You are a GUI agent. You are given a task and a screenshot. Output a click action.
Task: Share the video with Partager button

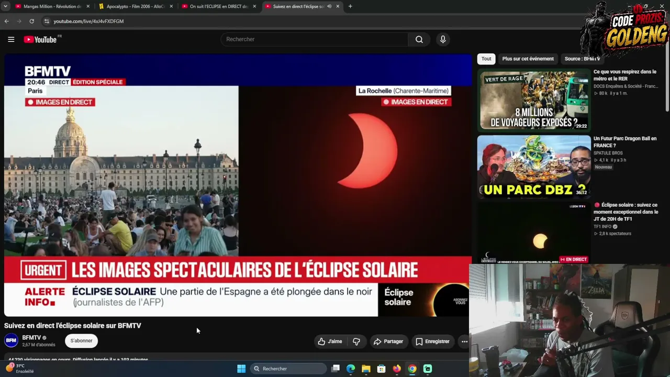[388, 341]
